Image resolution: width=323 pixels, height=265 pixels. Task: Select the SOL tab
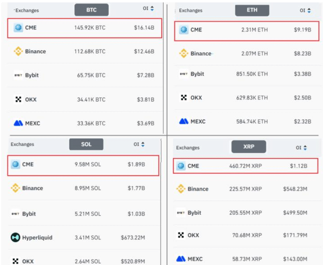coord(86,144)
